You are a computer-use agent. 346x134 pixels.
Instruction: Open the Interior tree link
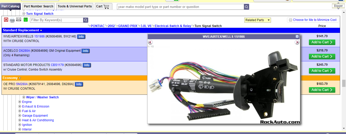pos(27,129)
